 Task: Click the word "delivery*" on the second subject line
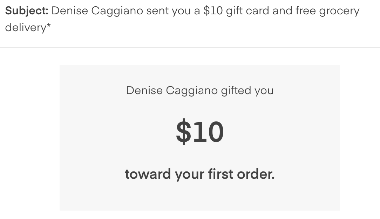28,27
